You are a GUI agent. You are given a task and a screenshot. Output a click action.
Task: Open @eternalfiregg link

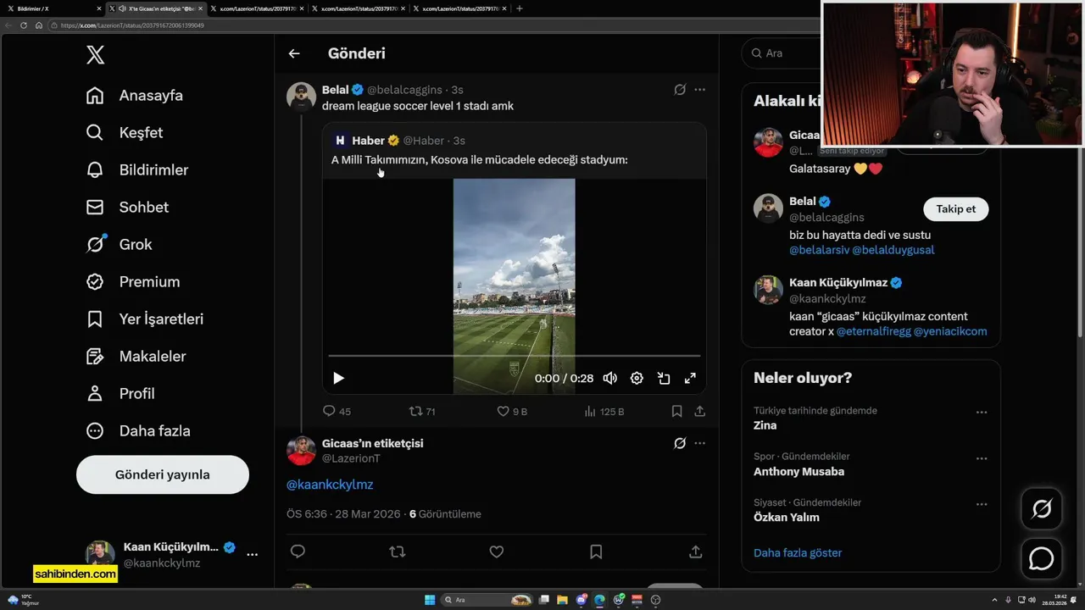click(873, 331)
